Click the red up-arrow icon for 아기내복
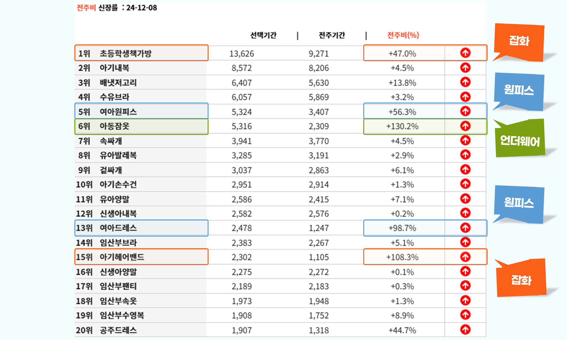 click(x=465, y=68)
